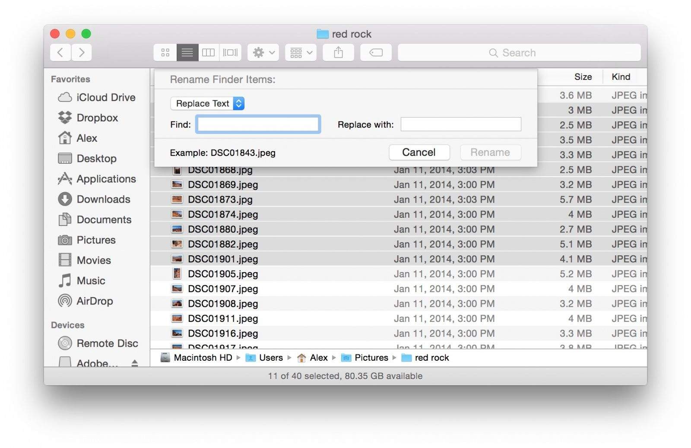Open the Replace Text dropdown
This screenshot has width=691, height=448.
[207, 104]
